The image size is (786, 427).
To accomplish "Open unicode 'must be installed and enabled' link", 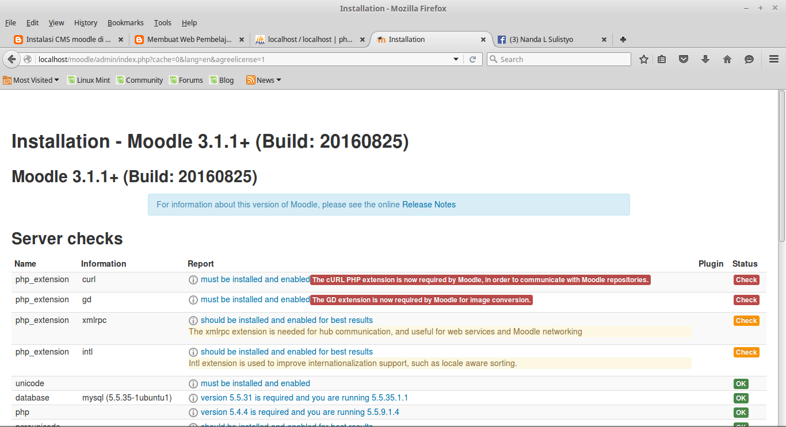I will (255, 384).
